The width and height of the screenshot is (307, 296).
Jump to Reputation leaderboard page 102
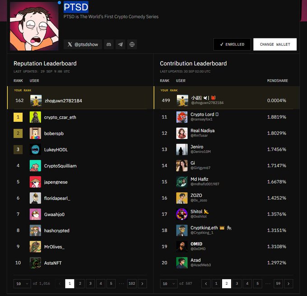pos(132,284)
